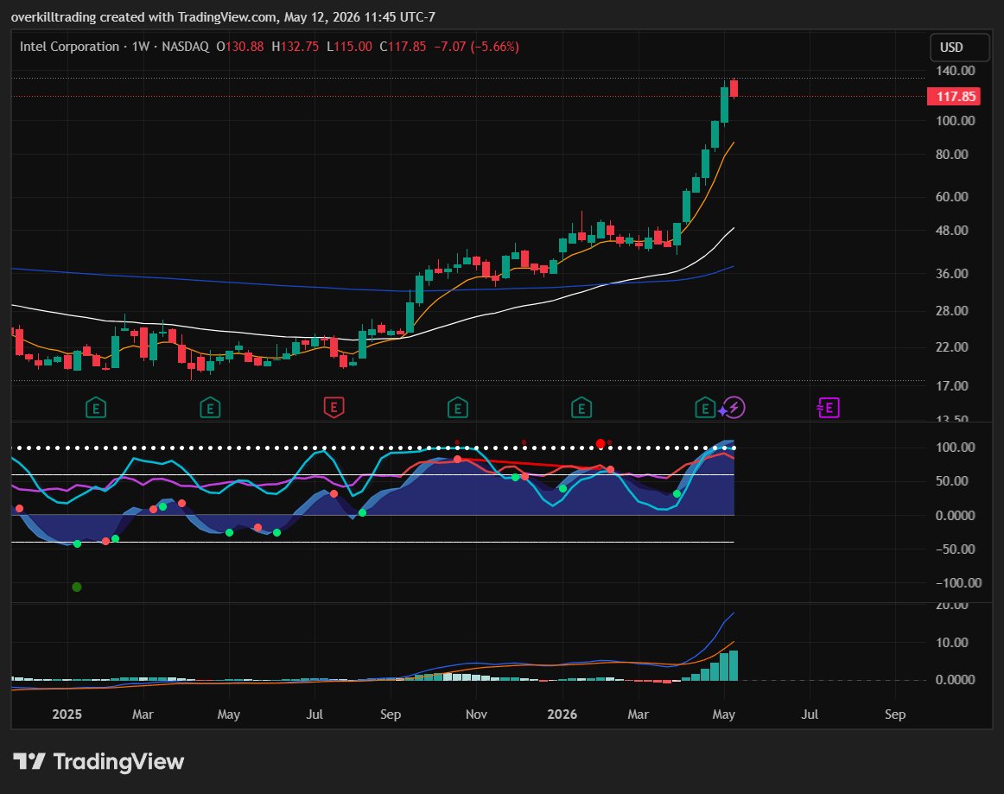Click the lightning bolt latest-news icon
Viewport: 1004px width, 794px height.
(734, 407)
